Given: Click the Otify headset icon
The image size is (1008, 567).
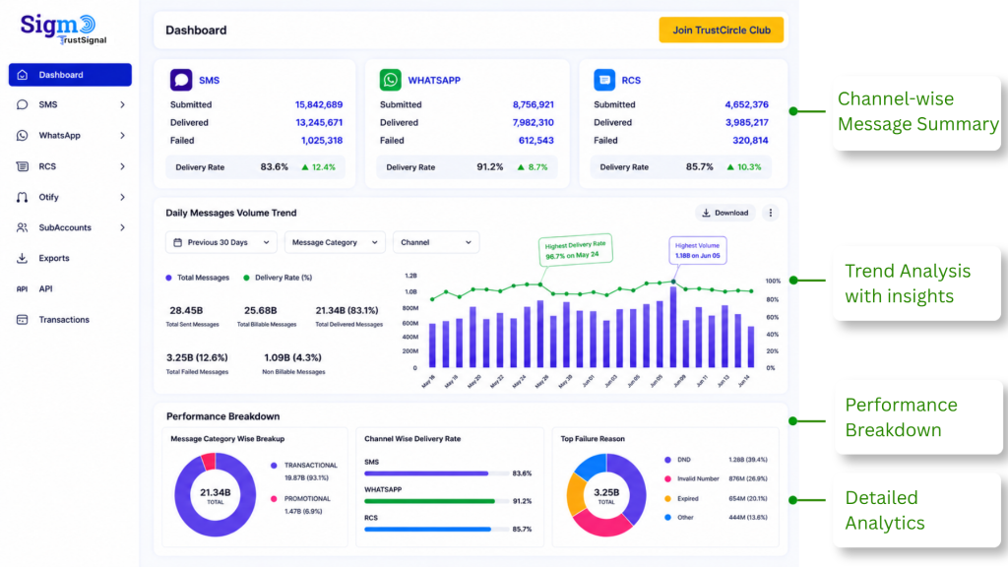Looking at the screenshot, I should [x=23, y=197].
